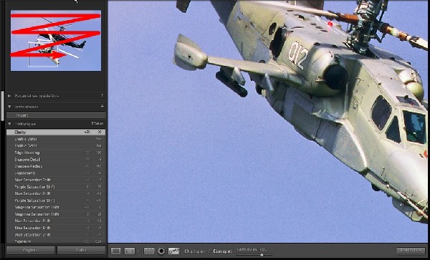430x260 pixels.
Task: Toggle the Corriger heal mode
Action: coord(222,251)
